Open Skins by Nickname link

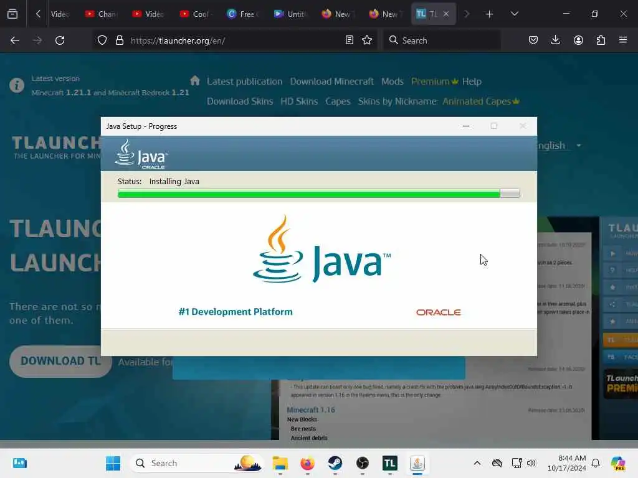pos(397,101)
